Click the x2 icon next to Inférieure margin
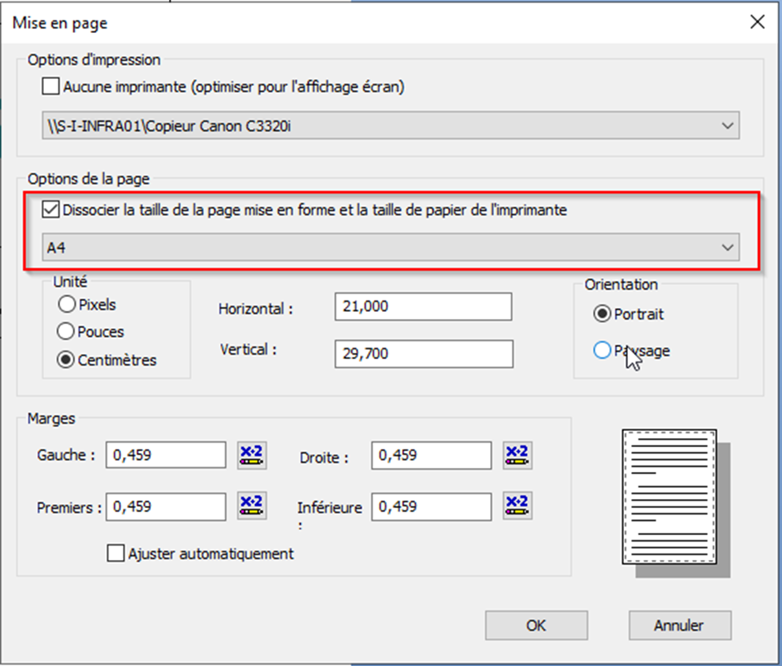 coord(517,506)
